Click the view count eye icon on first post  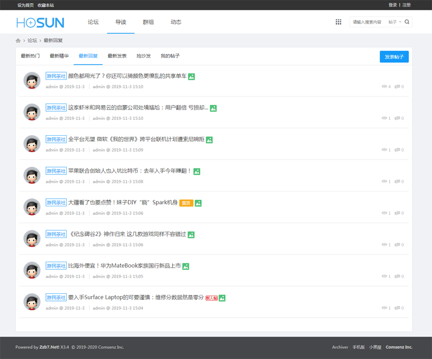[384, 86]
